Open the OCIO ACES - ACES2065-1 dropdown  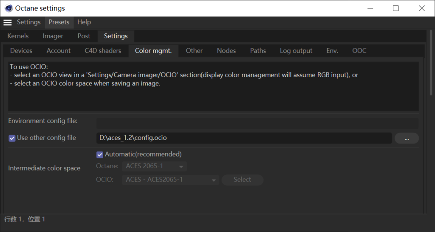tap(171, 180)
